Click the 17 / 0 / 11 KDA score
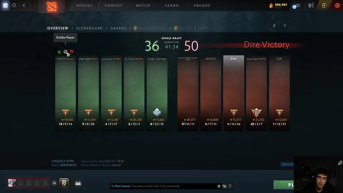 tap(188, 124)
